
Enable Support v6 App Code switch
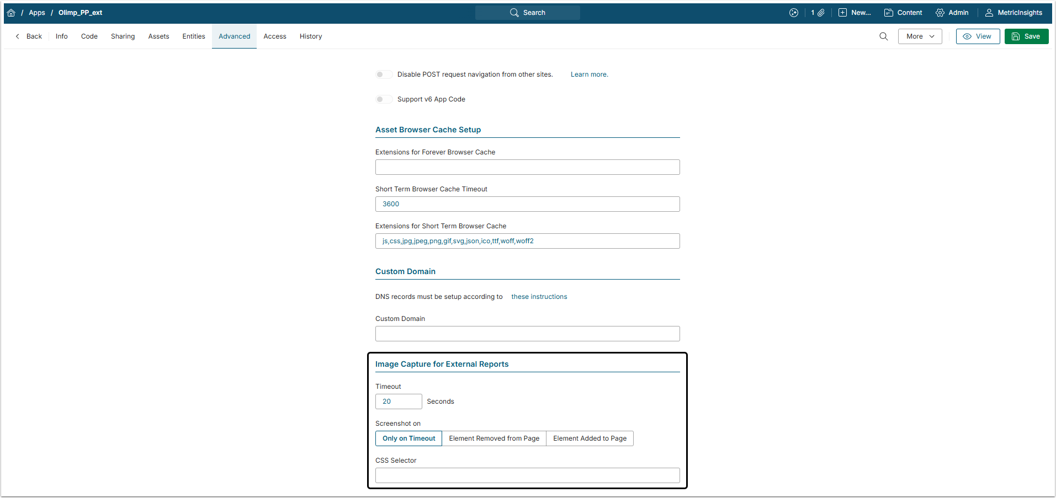[384, 99]
